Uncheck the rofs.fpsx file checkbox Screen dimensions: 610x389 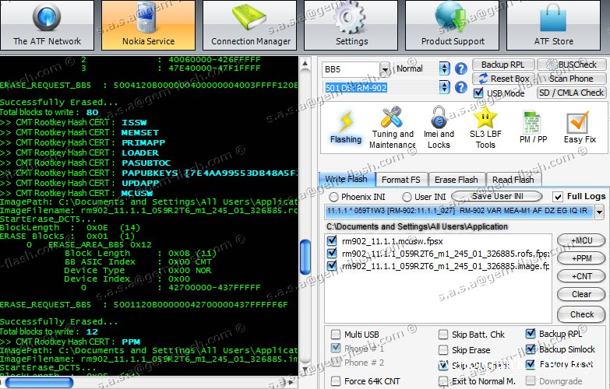332,254
